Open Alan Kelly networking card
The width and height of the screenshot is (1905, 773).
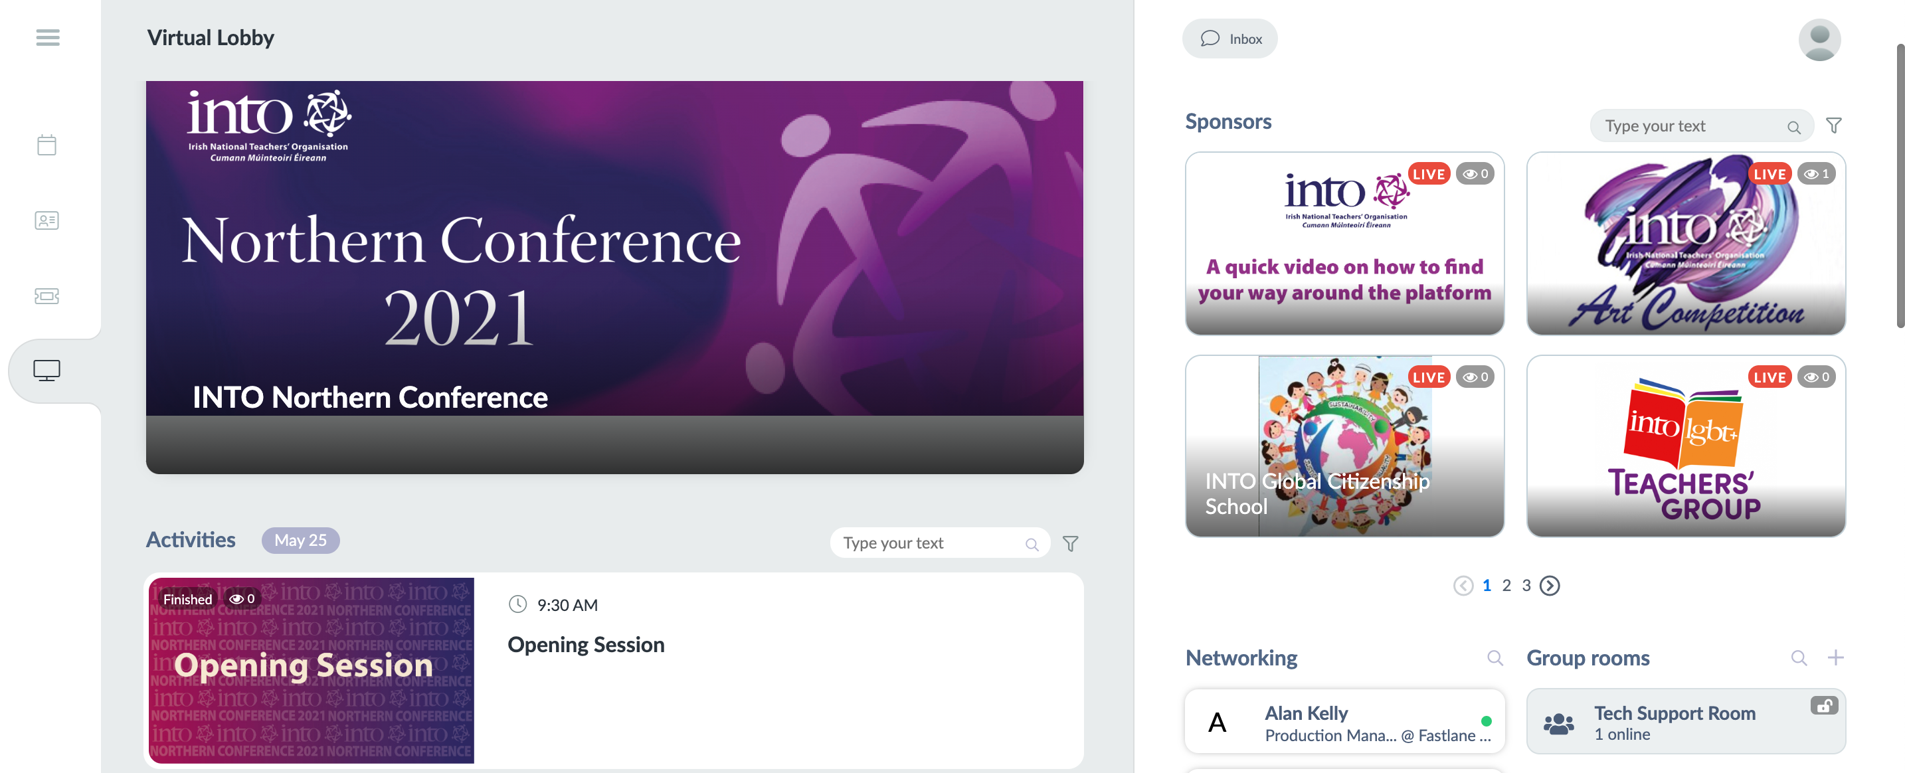1344,722
